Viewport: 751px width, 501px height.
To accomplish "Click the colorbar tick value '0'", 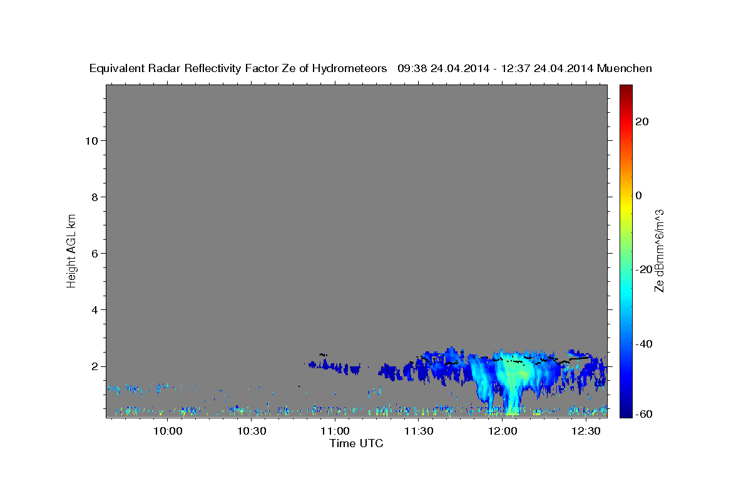I will pos(638,195).
